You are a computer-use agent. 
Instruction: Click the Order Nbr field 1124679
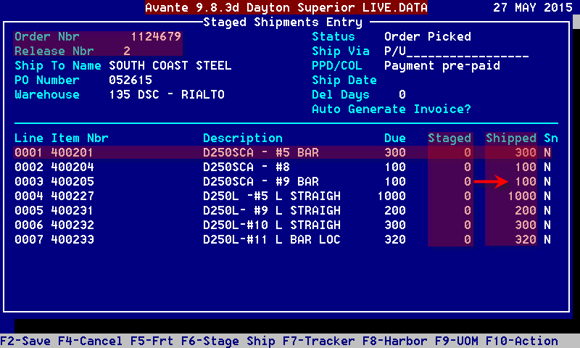pos(155,36)
